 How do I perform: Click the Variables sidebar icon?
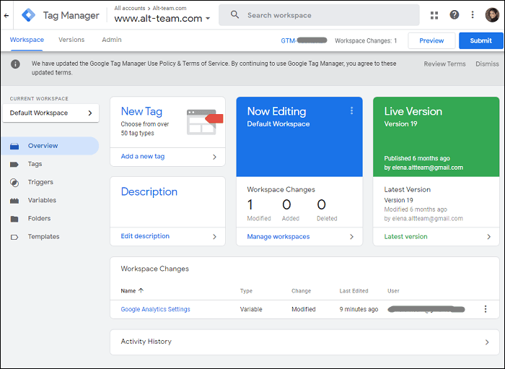(x=14, y=201)
